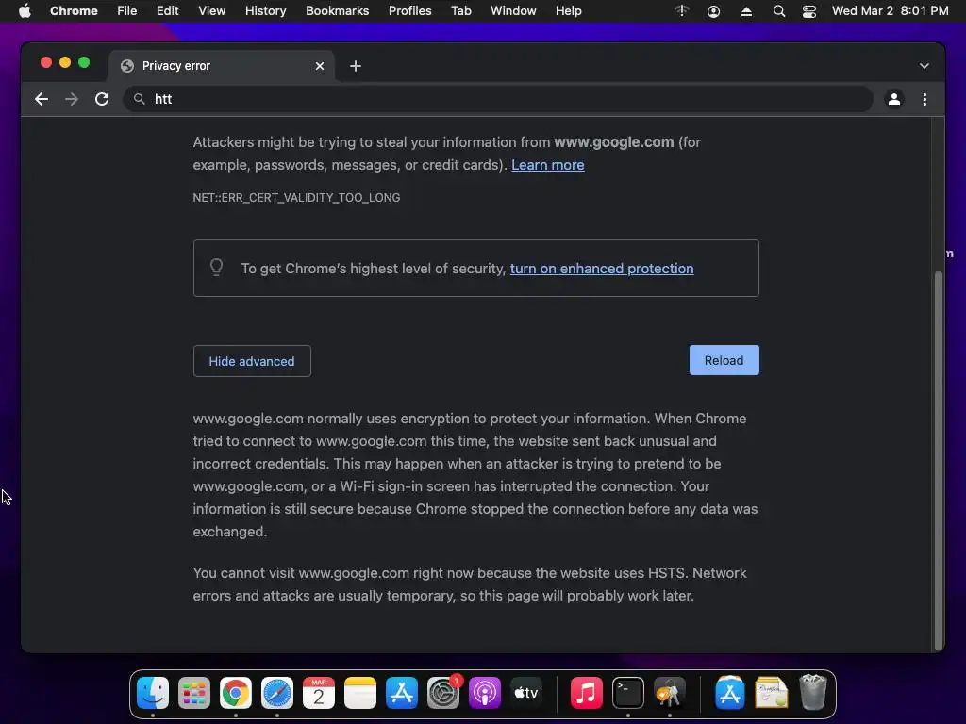Click the address bar showing htt
The image size is (966, 724).
pos(498,99)
